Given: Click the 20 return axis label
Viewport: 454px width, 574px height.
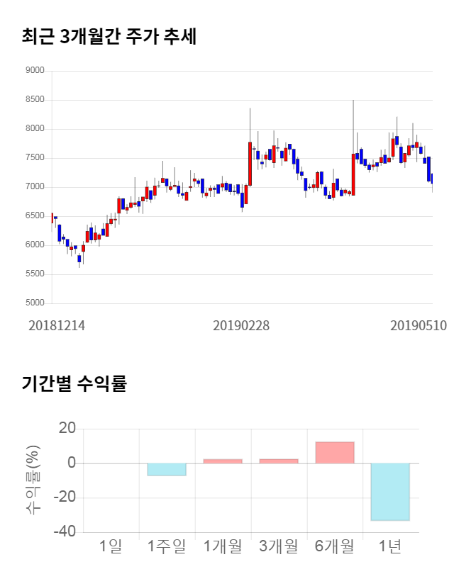Looking at the screenshot, I should point(67,429).
